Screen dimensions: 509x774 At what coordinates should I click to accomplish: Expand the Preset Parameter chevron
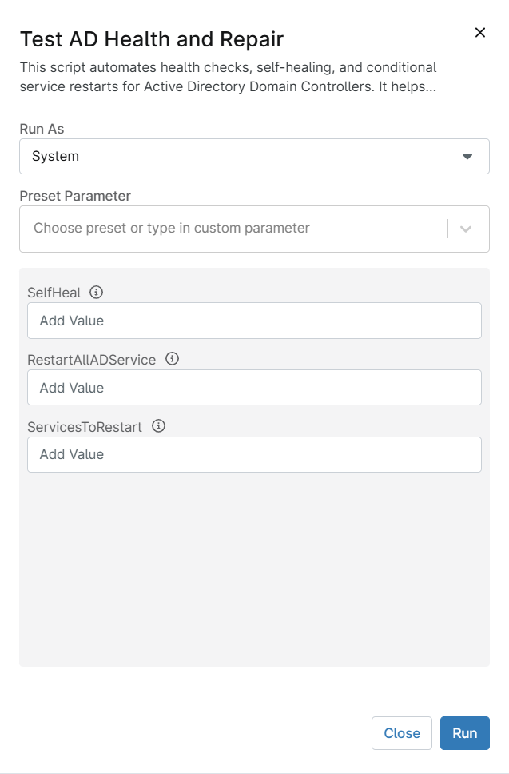(x=466, y=229)
